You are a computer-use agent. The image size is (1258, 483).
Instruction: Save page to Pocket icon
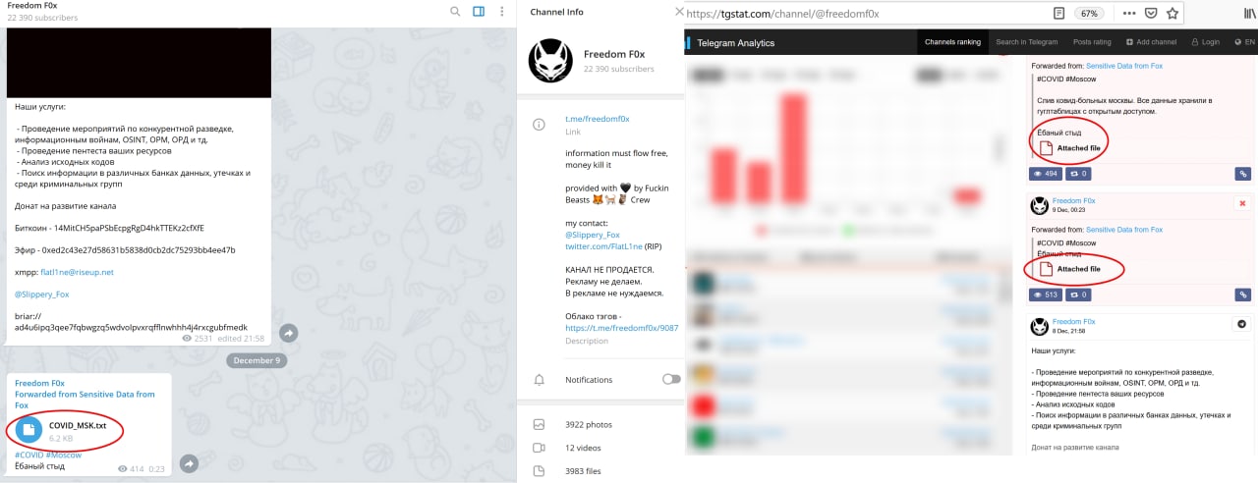[x=1151, y=14]
